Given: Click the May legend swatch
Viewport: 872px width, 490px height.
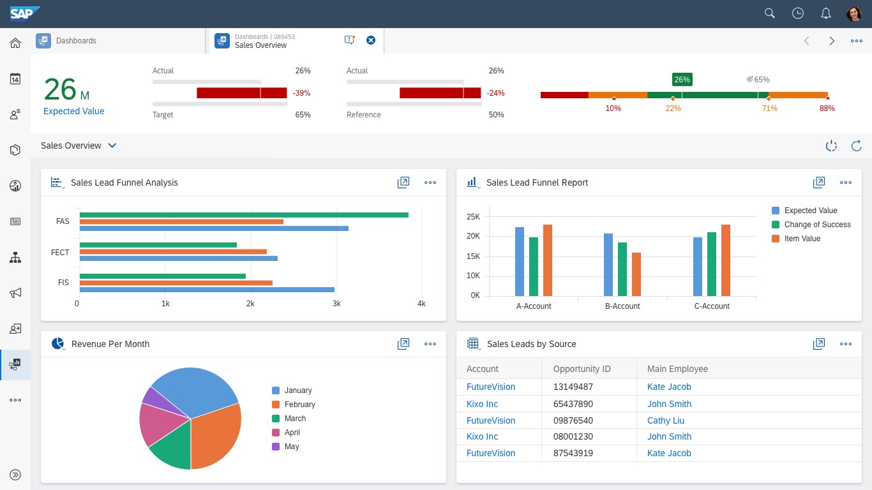Looking at the screenshot, I should point(276,447).
